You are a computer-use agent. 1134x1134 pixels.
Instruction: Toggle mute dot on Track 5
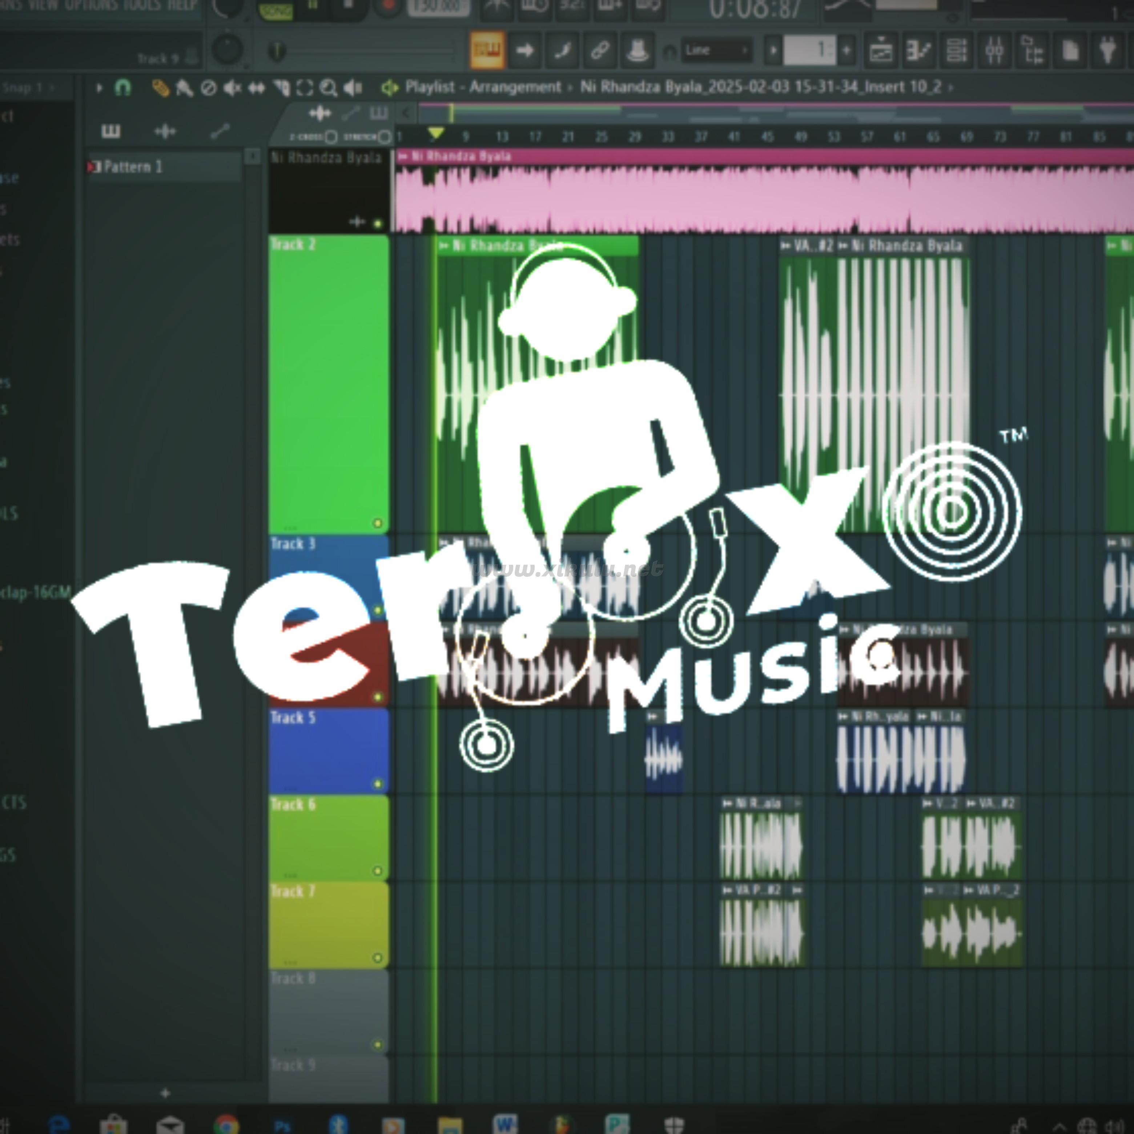tap(377, 784)
